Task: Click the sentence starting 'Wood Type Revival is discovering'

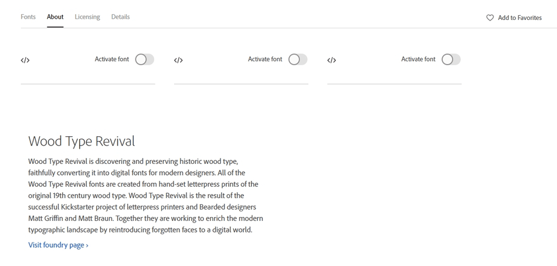Action: 133,161
